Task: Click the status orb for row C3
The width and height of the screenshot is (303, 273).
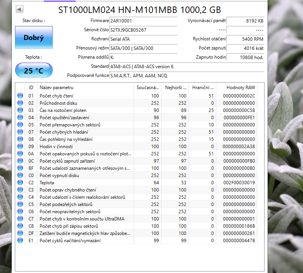Action: pos(20,190)
